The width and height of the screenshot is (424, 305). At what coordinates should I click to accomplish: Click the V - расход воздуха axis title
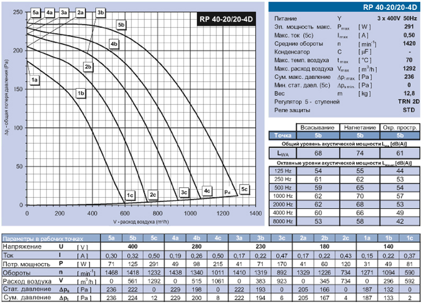140,220
